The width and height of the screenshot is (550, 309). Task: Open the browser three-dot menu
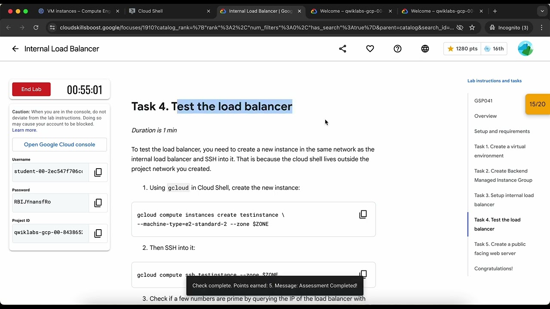[x=541, y=27]
